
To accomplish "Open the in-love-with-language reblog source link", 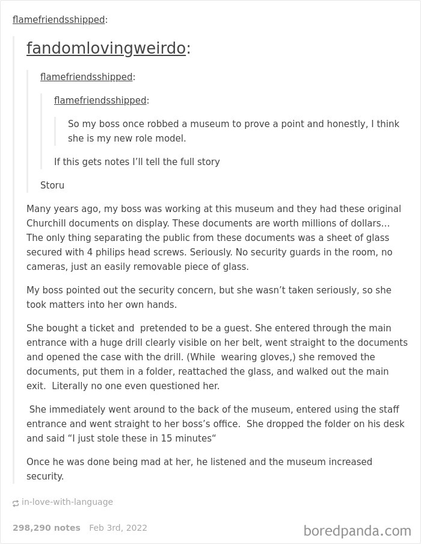I will point(67,502).
